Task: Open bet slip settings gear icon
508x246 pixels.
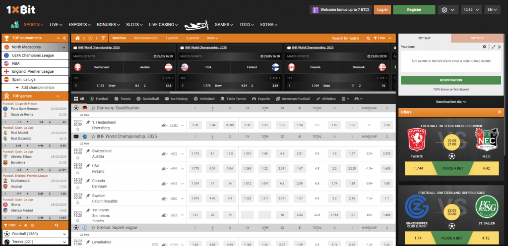Action: (485, 47)
